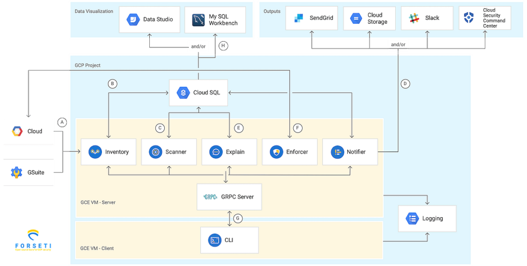Click the Logging hexagon icon

coord(412,218)
